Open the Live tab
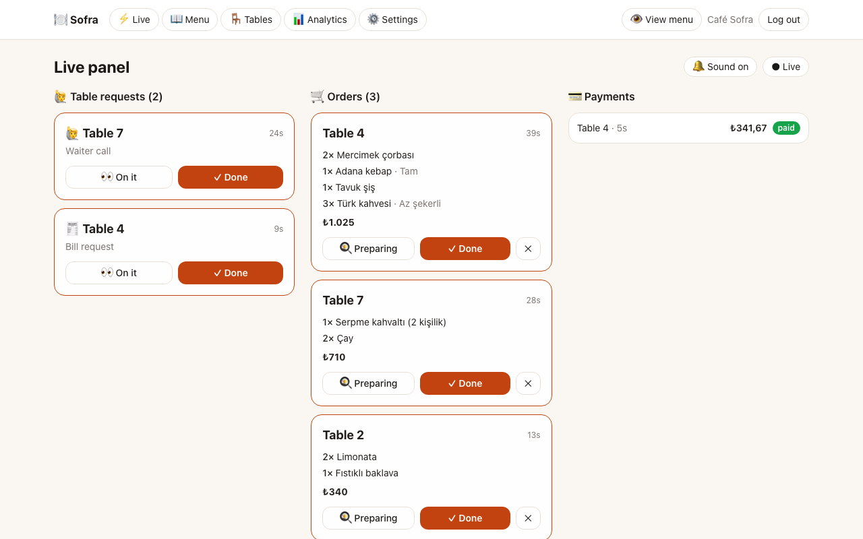The height and width of the screenshot is (539, 863). (134, 20)
